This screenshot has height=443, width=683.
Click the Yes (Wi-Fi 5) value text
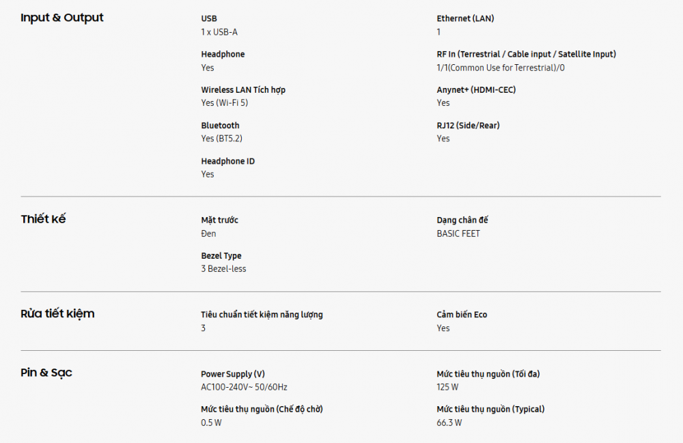point(224,103)
